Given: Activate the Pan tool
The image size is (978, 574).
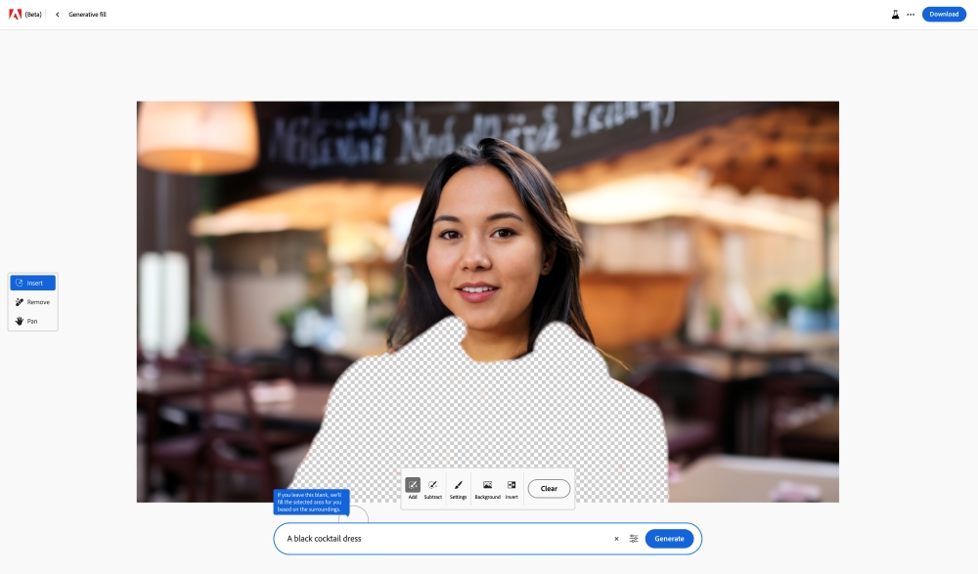Looking at the screenshot, I should pyautogui.click(x=31, y=320).
